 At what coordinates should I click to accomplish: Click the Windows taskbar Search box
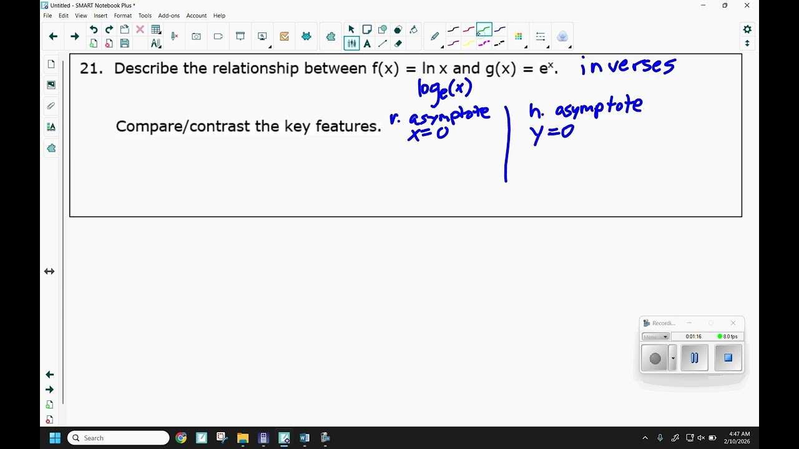(119, 438)
